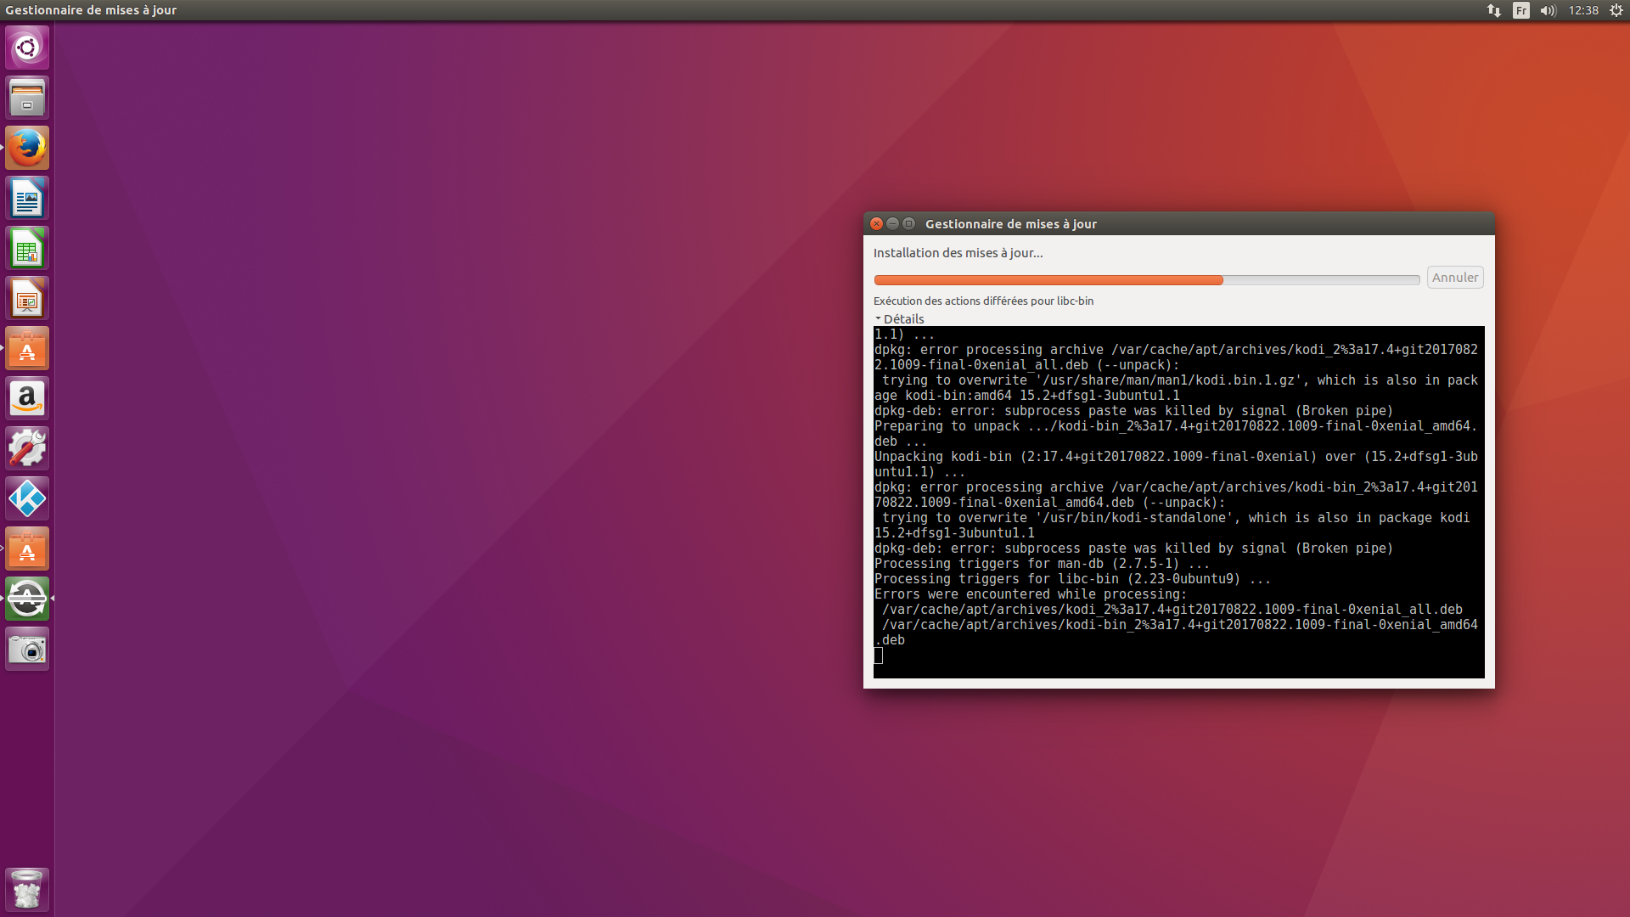Image resolution: width=1630 pixels, height=917 pixels.
Task: Launch Kodi media center icon
Action: [27, 498]
